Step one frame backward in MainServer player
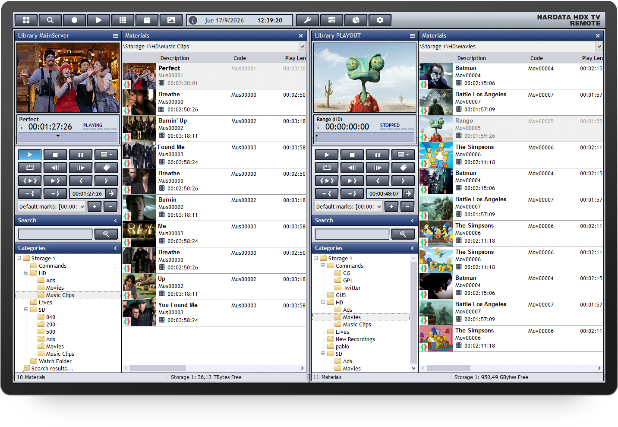The width and height of the screenshot is (618, 427). 55,168
